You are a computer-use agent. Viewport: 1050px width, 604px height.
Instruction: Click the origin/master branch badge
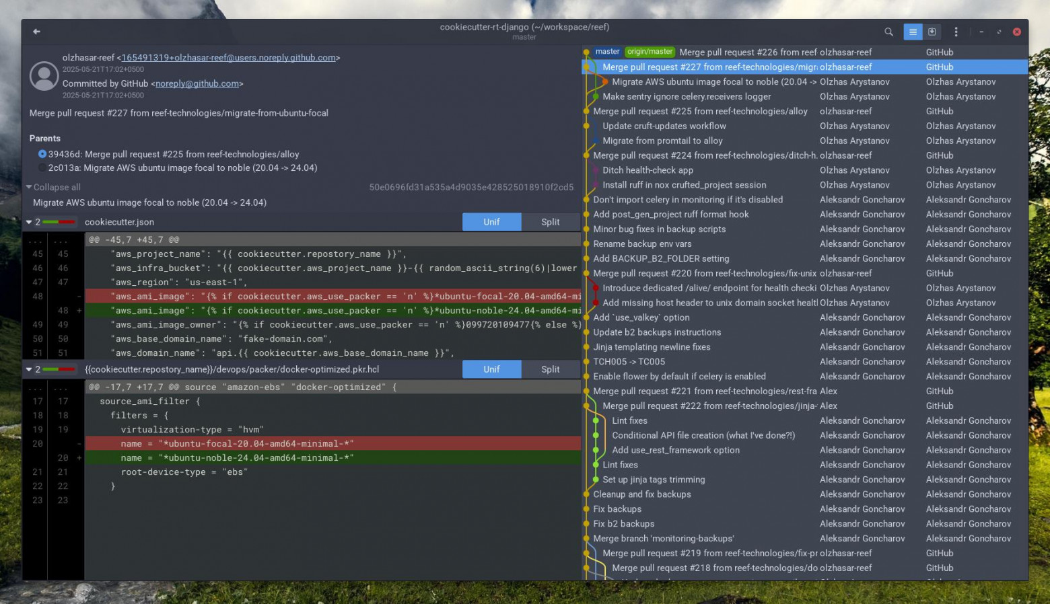point(649,51)
